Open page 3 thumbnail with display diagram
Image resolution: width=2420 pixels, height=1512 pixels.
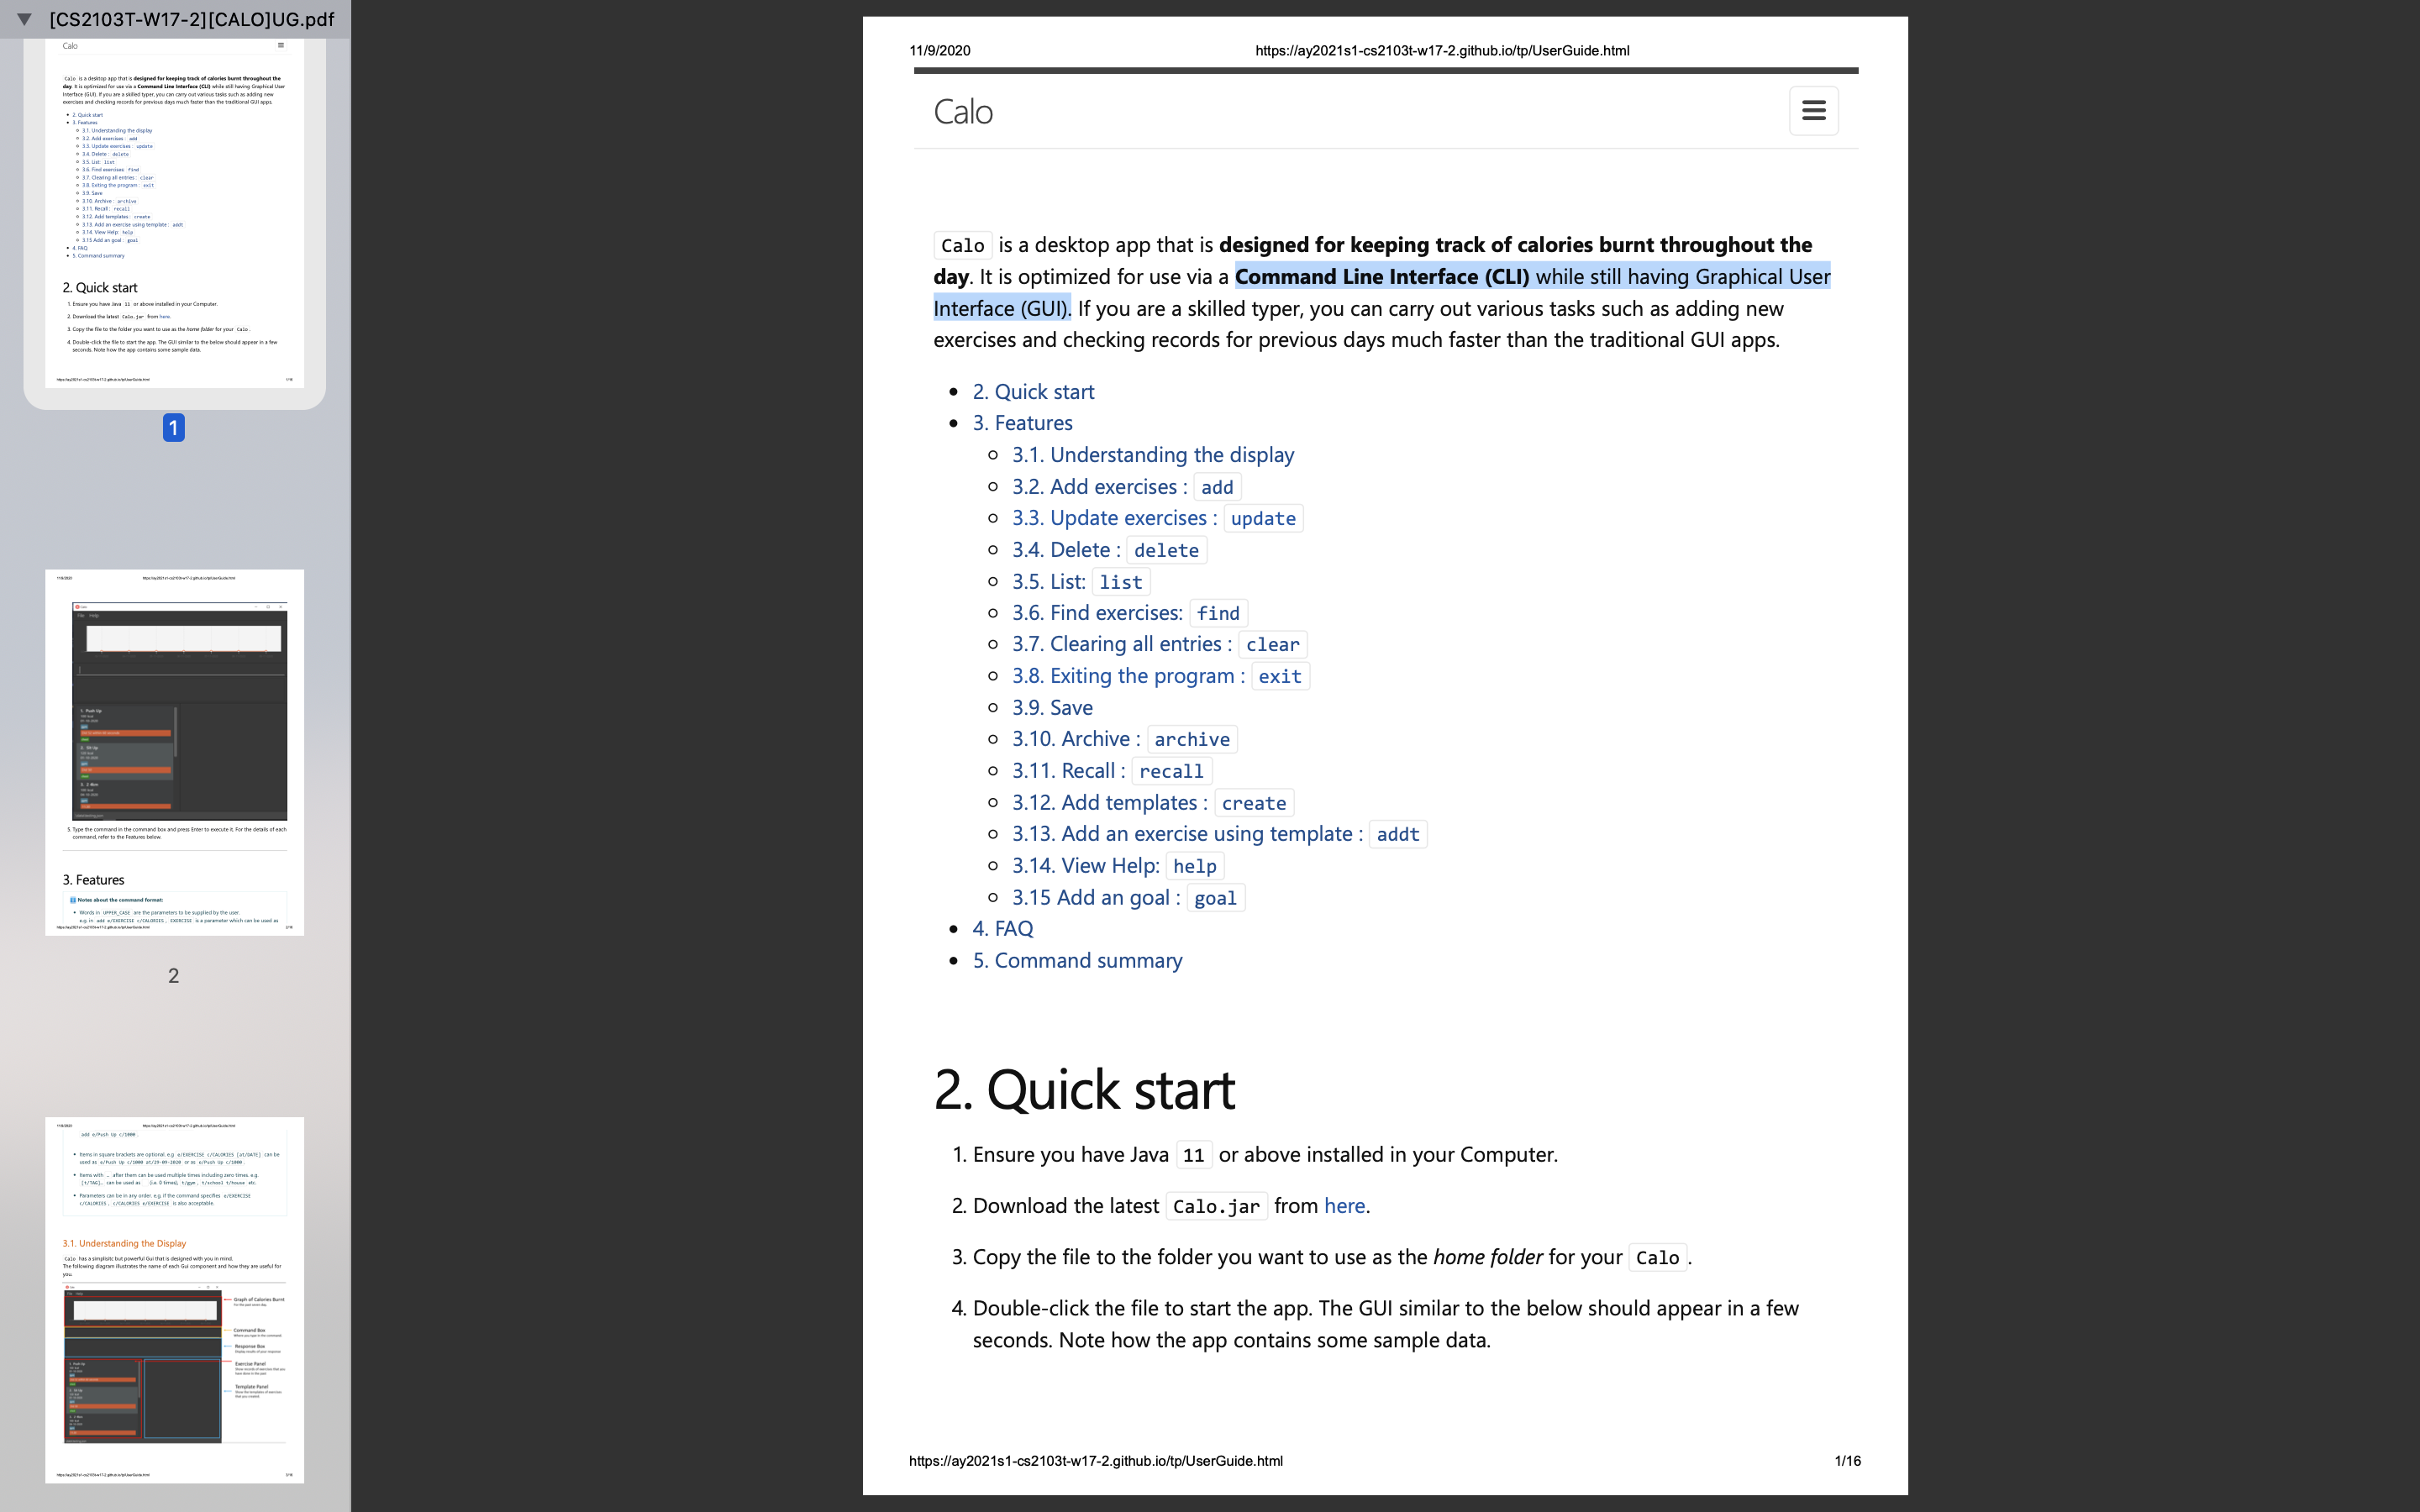click(174, 1299)
